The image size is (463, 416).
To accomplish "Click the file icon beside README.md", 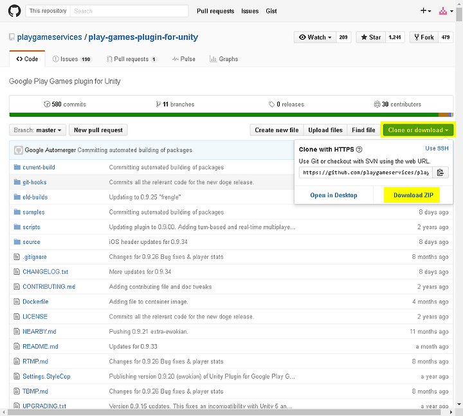I will tap(17, 347).
